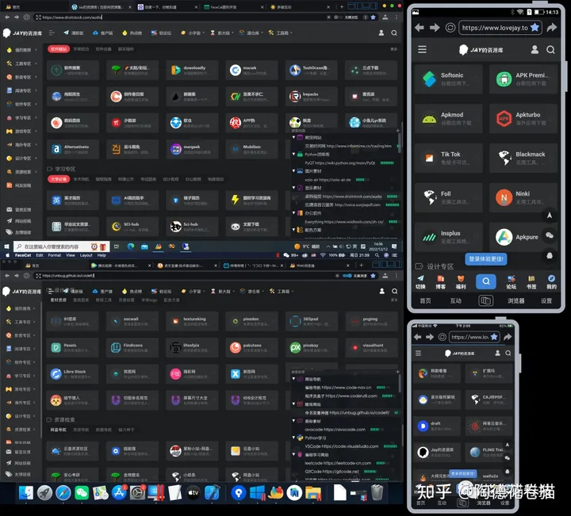This screenshot has width=571, height=516.
Task: Click the Apkpure app icon
Action: pyautogui.click(x=503, y=237)
